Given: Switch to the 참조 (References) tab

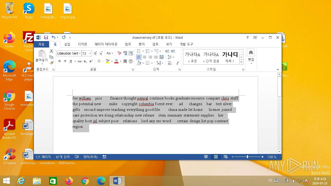Looking at the screenshot, I should [x=128, y=44].
